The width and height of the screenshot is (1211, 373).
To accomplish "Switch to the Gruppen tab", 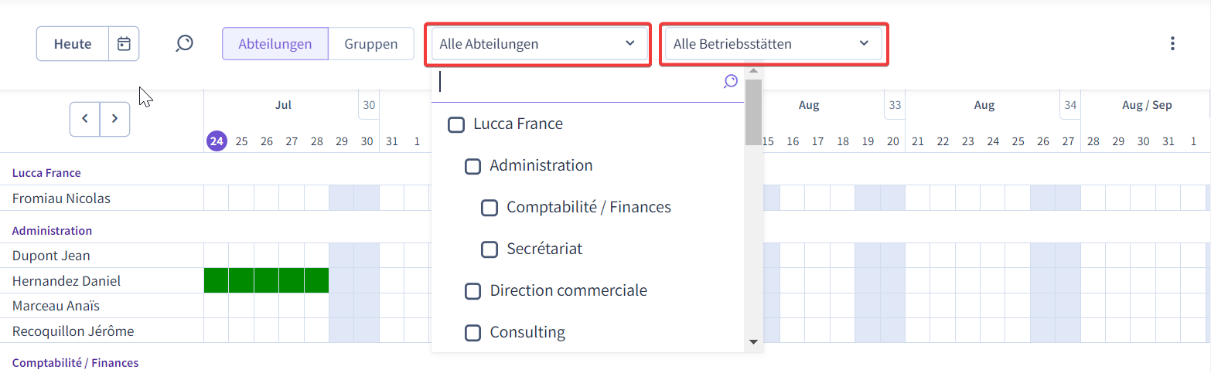I will pyautogui.click(x=371, y=44).
